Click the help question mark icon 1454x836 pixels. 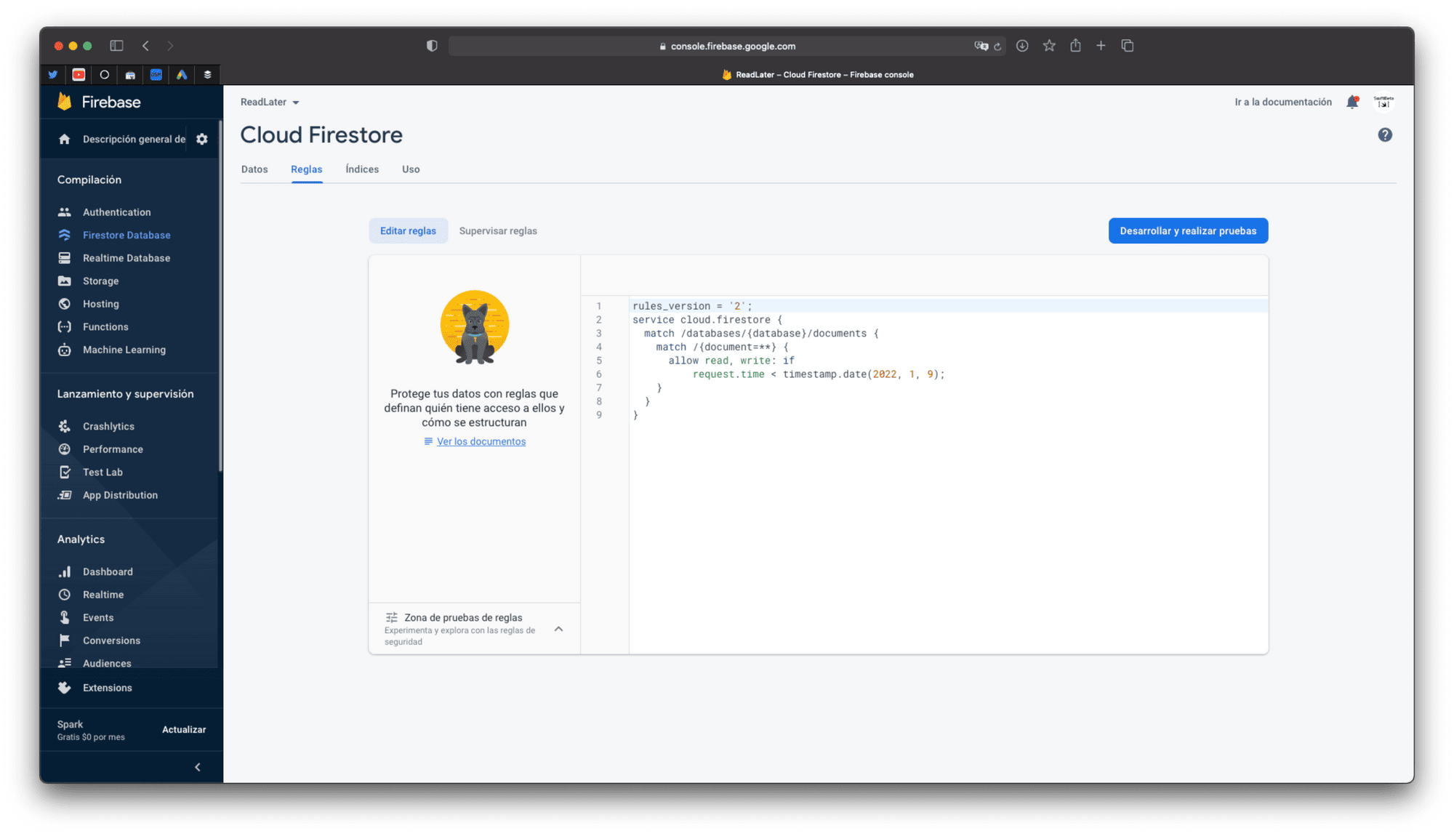click(1385, 134)
